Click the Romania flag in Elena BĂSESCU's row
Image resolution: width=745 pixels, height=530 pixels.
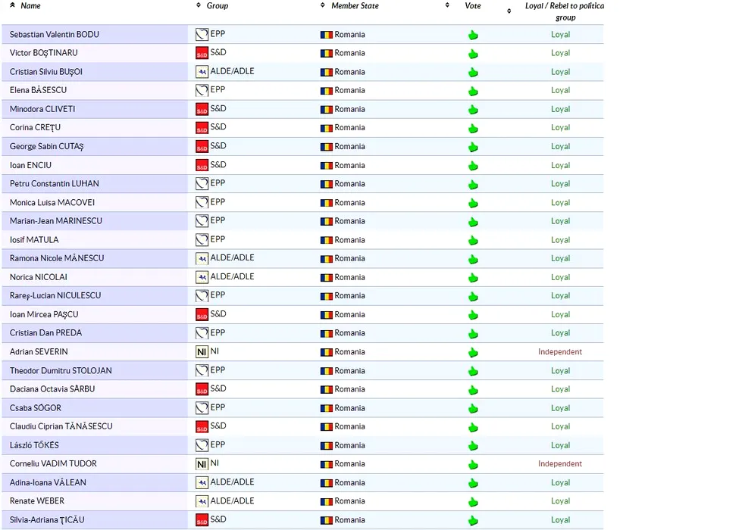point(327,91)
